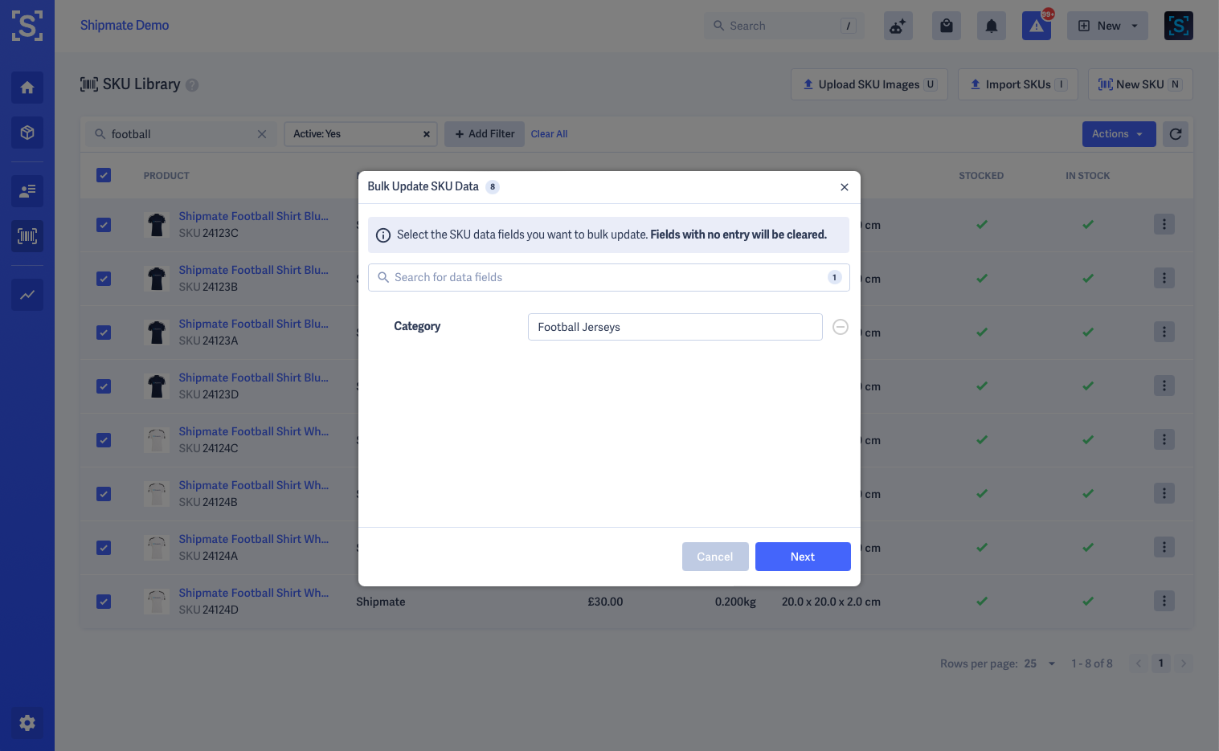The width and height of the screenshot is (1219, 751).
Task: Close the Bulk Update SKU Data dialog
Action: (x=845, y=187)
